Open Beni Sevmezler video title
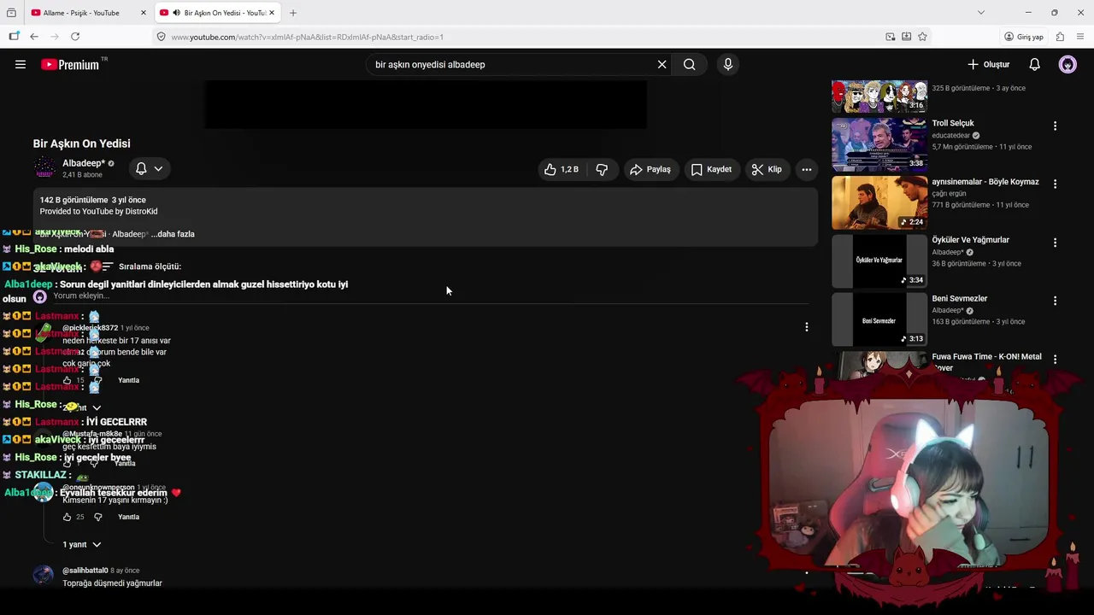Image resolution: width=1094 pixels, height=615 pixels. click(x=959, y=299)
